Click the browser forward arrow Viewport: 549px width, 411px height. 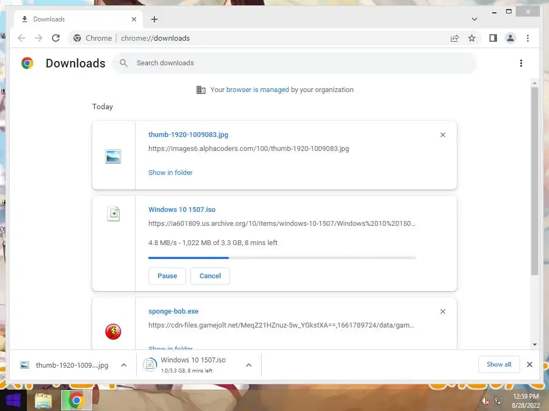coord(39,38)
